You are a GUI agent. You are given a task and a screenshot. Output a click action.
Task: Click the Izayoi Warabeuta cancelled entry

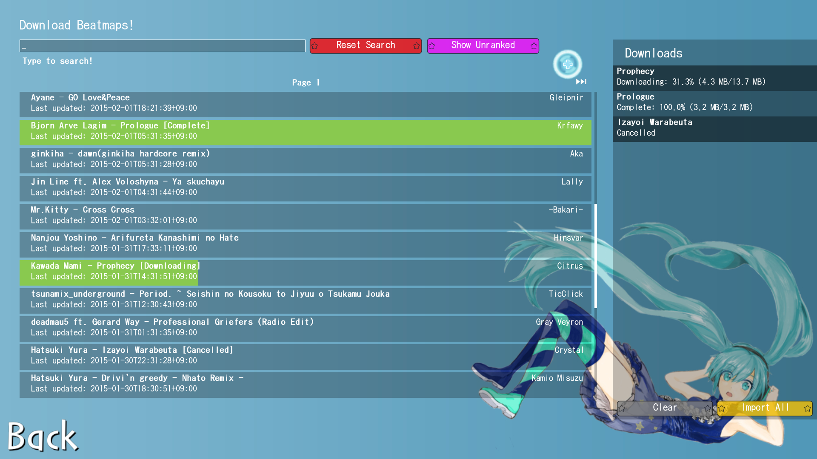click(x=715, y=129)
